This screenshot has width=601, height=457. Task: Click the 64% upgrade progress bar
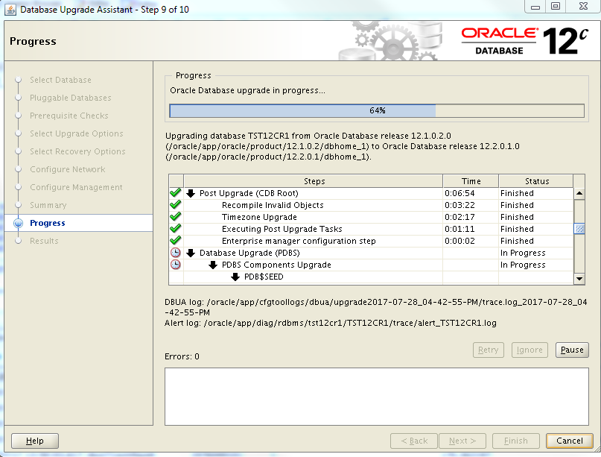click(377, 110)
